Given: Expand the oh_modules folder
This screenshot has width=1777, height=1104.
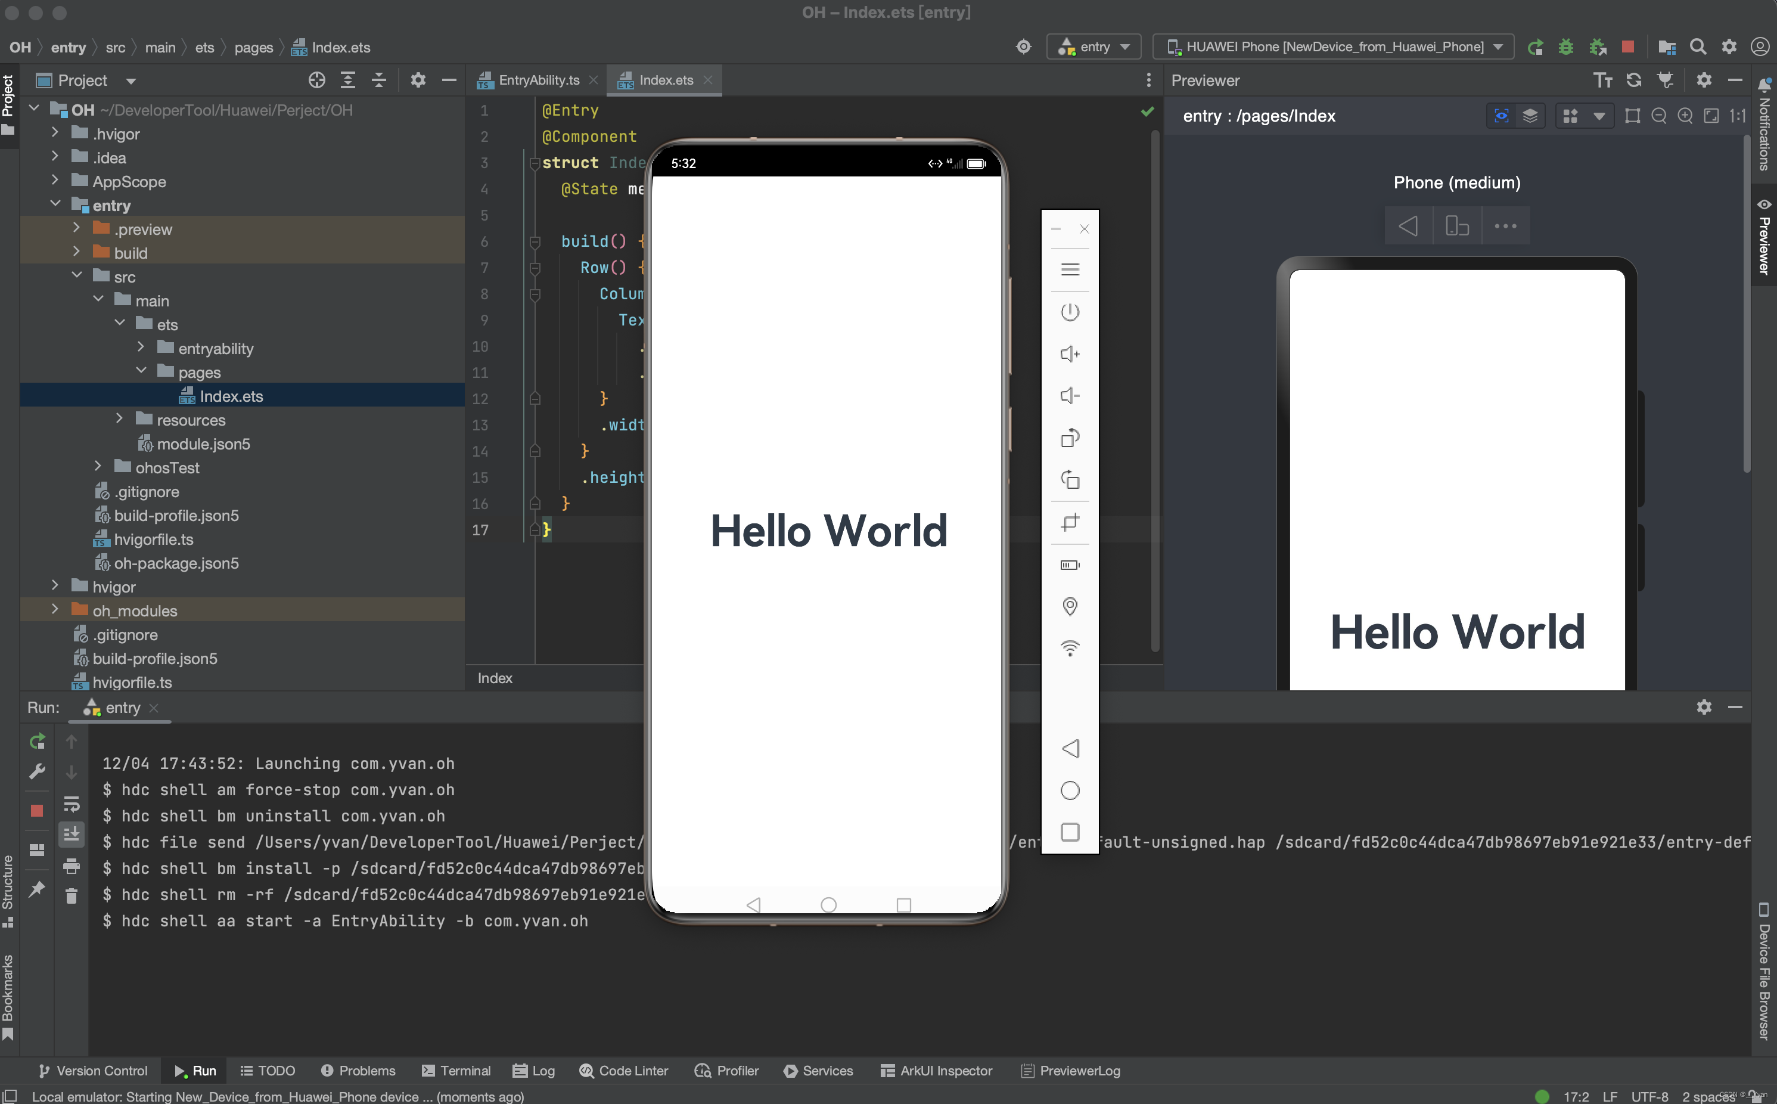Looking at the screenshot, I should 55,610.
